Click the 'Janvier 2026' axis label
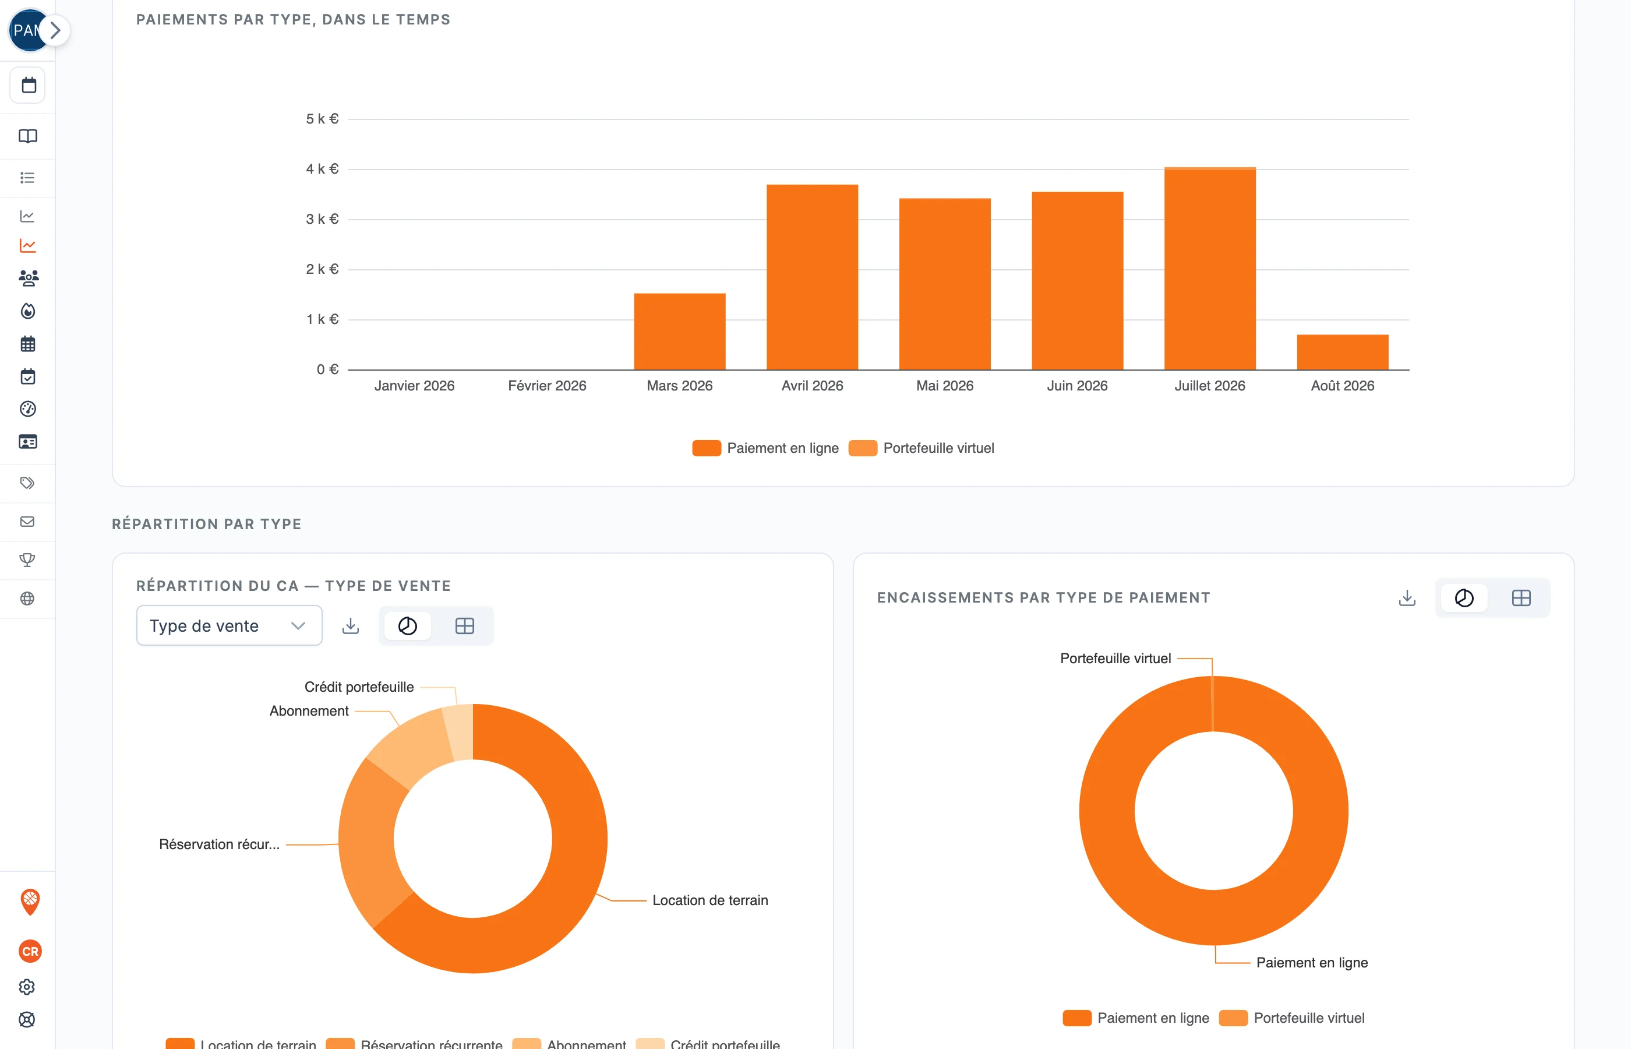 coord(415,386)
